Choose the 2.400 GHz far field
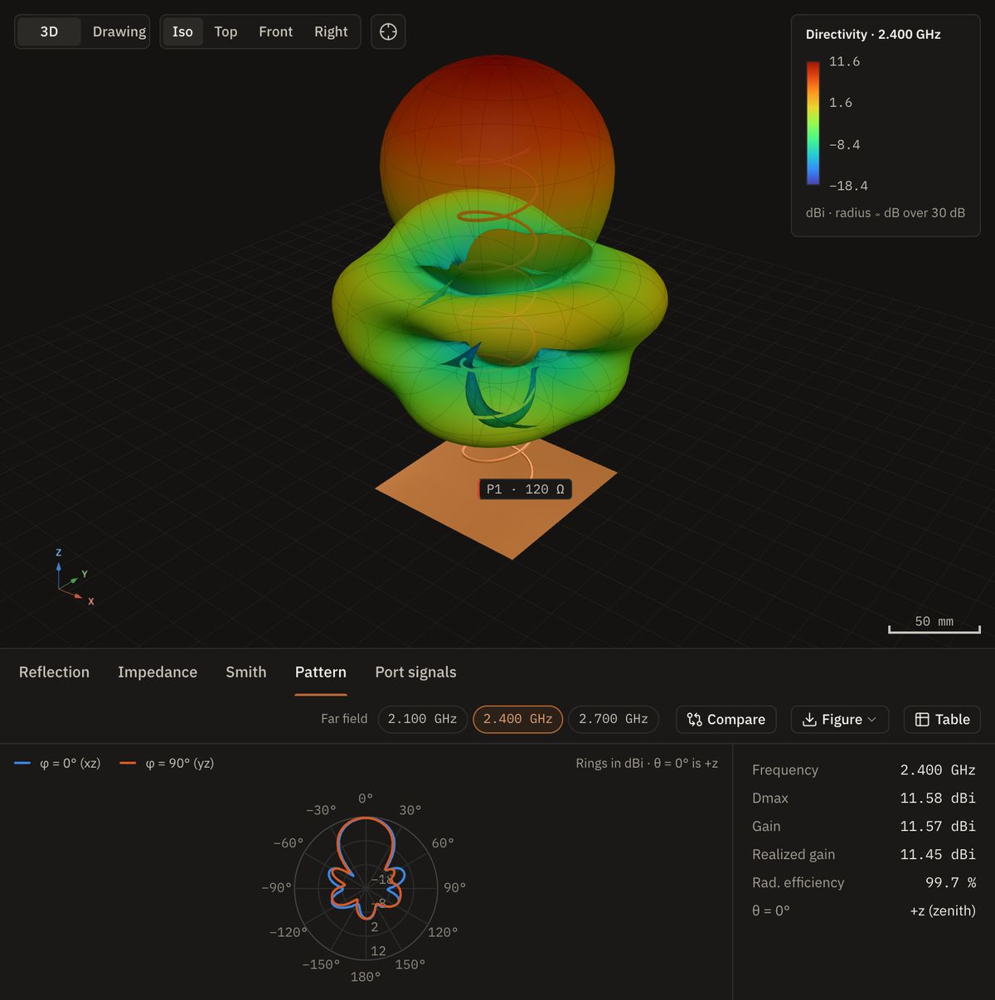 pos(517,719)
